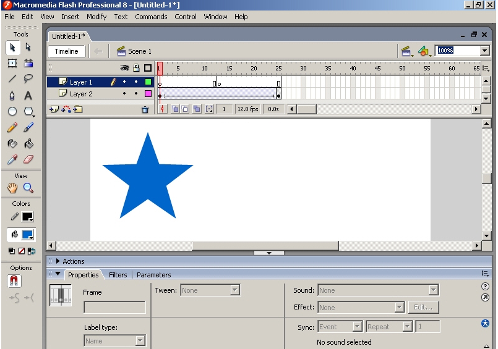The height and width of the screenshot is (349, 498).
Task: Toggle Snap to Objects magnet option
Action: [14, 281]
